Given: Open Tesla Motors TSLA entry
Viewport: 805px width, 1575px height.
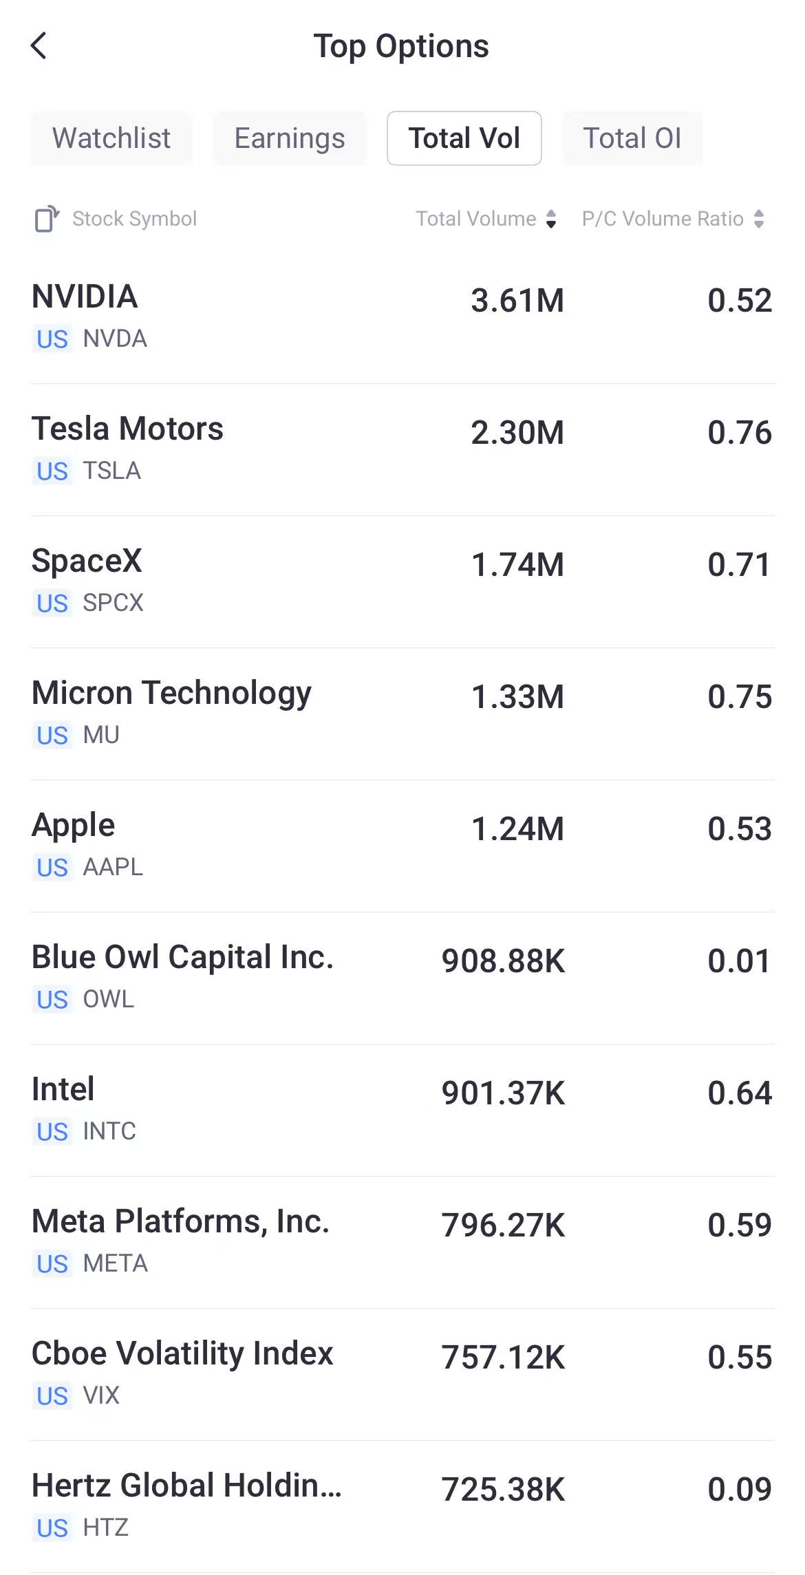Looking at the screenshot, I should (x=402, y=449).
